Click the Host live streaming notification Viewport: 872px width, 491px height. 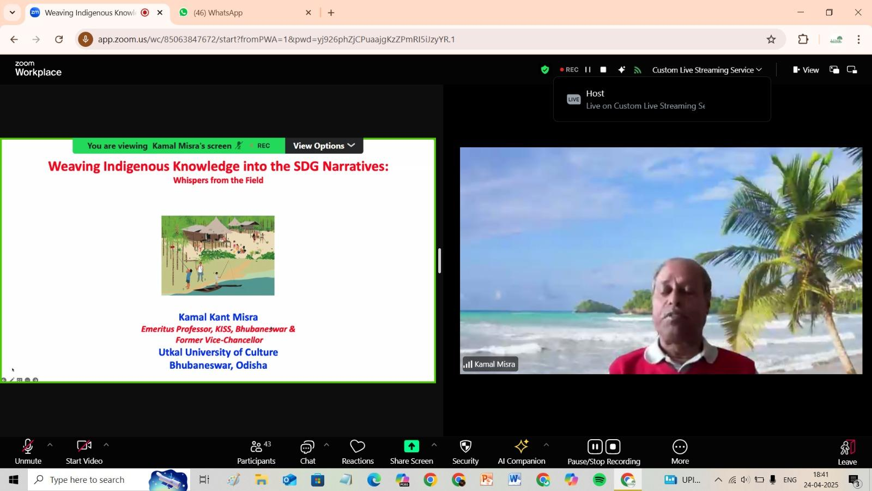tap(662, 100)
